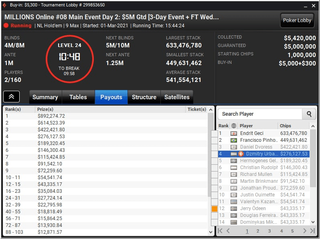Click the globe country column icon
The image size is (320, 239).
(234, 126)
